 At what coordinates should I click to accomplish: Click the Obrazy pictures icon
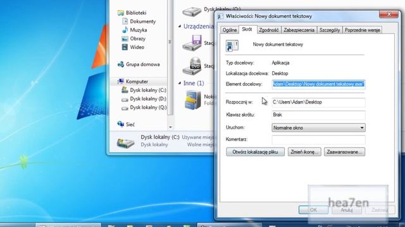click(125, 38)
